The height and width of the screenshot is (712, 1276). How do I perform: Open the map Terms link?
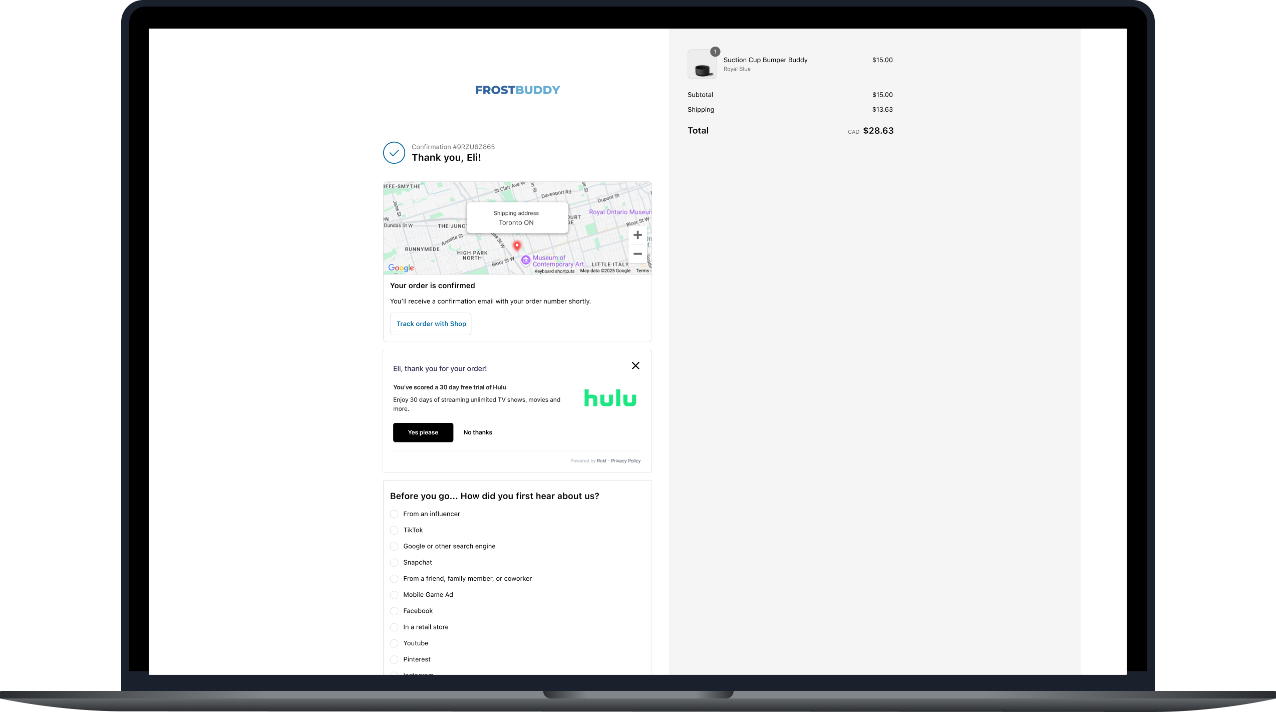pos(643,271)
